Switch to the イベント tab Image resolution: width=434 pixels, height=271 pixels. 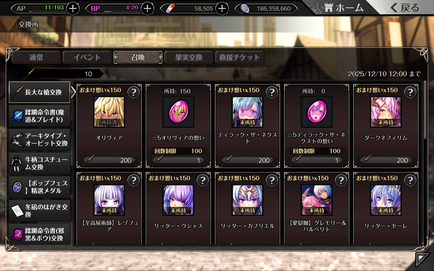(x=87, y=57)
